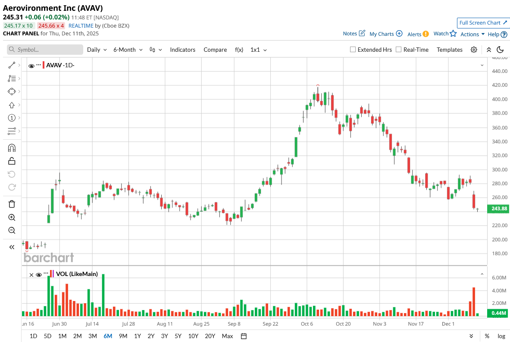Open the 1x1 grid layout dropdown
The height and width of the screenshot is (342, 510).
click(x=259, y=50)
